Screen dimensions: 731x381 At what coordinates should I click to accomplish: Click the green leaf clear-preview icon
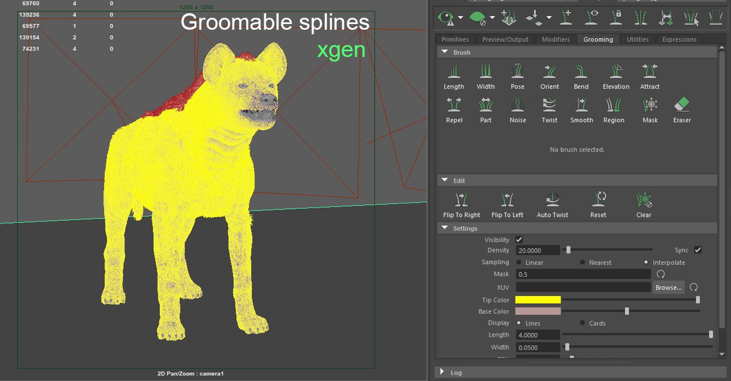coord(477,18)
